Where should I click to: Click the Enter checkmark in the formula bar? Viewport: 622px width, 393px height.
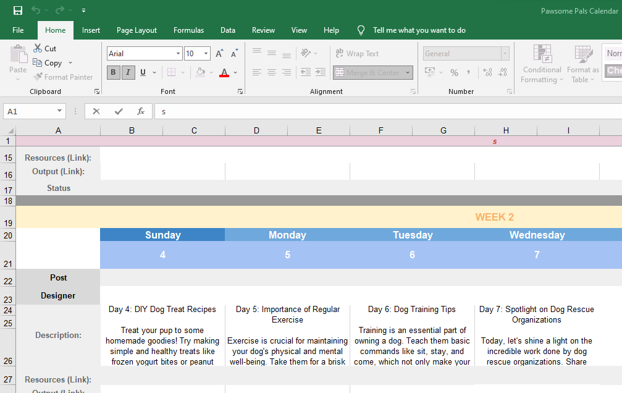pyautogui.click(x=118, y=112)
